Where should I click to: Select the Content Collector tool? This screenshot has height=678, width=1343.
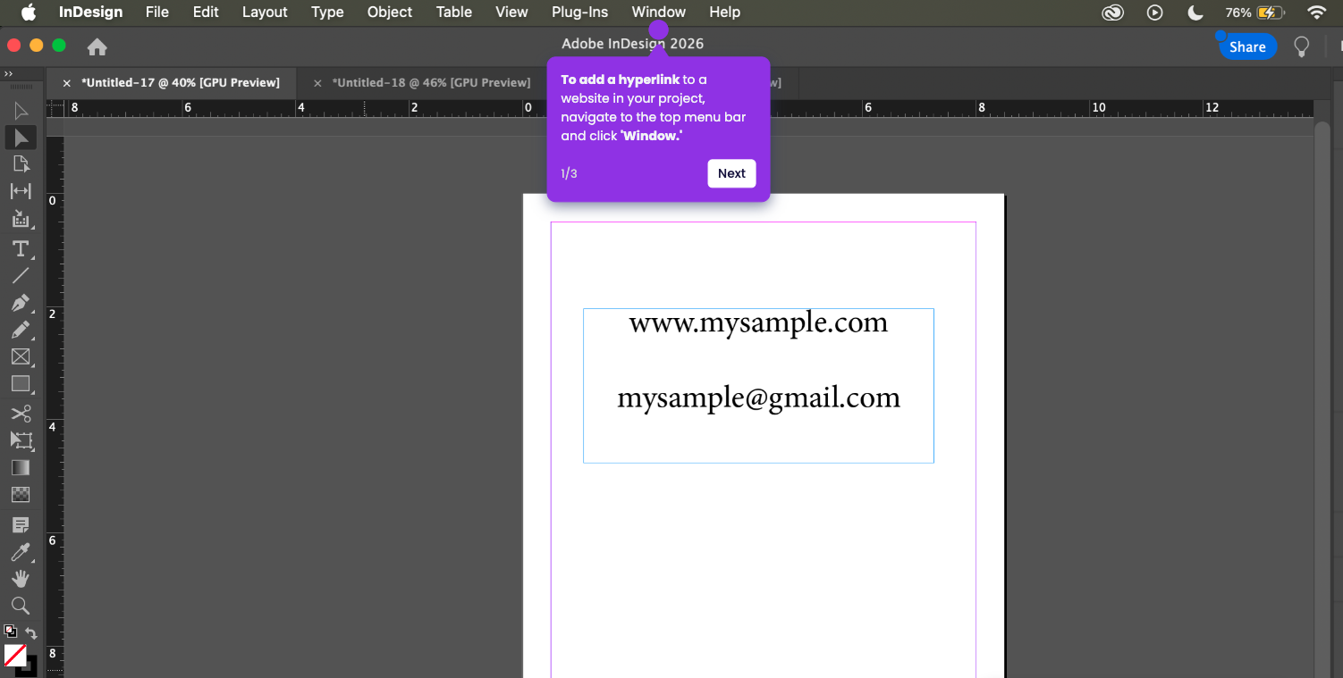[x=21, y=219]
